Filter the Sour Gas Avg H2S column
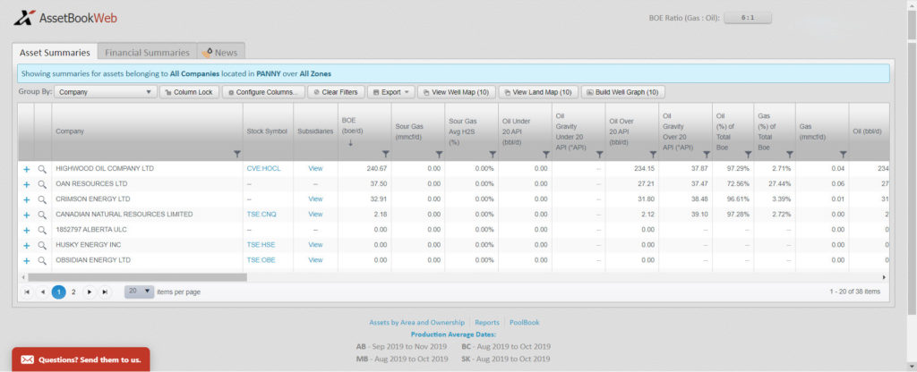917x372 pixels. pyautogui.click(x=493, y=154)
